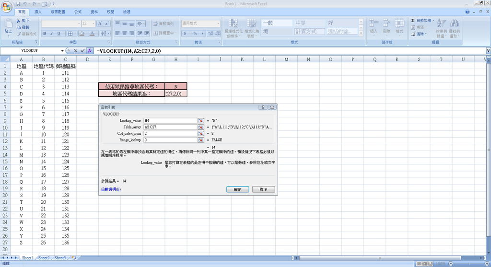Switch to Sheet2 worksheet tab

coord(44,257)
